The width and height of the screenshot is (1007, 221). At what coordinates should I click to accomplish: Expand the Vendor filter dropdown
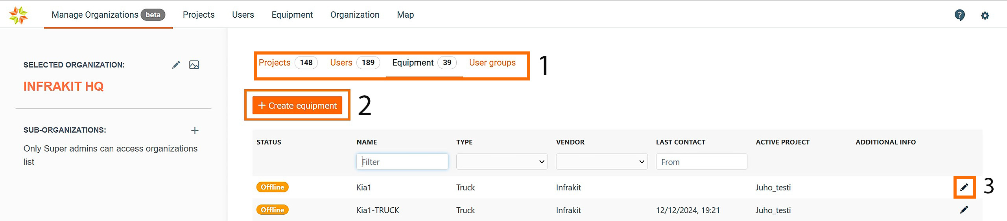tap(601, 162)
